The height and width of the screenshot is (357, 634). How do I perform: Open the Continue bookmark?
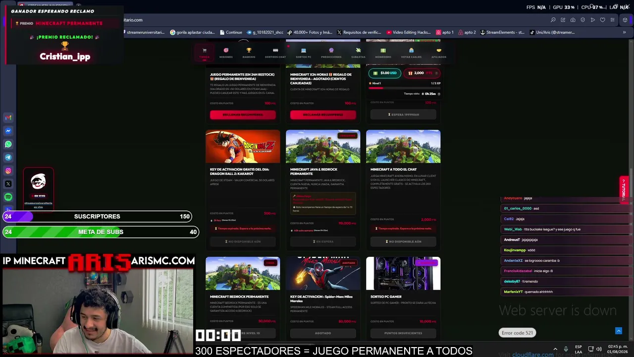230,32
